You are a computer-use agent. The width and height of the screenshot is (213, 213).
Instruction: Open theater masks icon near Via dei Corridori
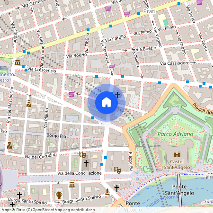[82, 155]
